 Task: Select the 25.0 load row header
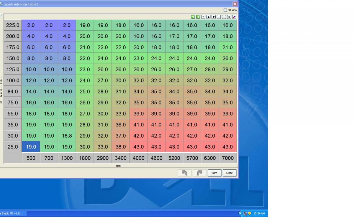pyautogui.click(x=13, y=147)
